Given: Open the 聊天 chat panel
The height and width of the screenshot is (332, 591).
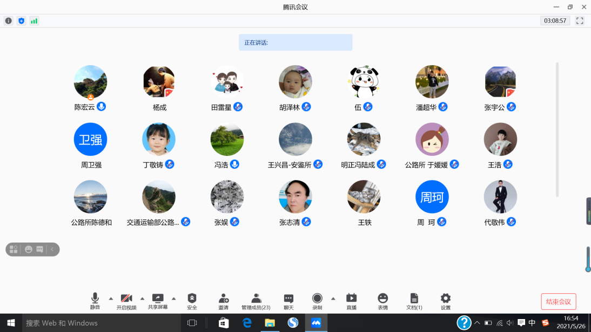Looking at the screenshot, I should coord(288,301).
